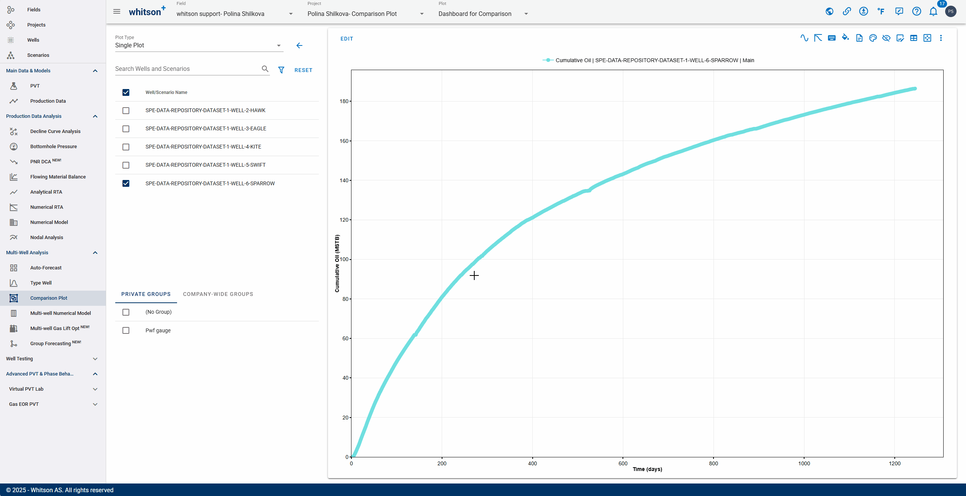Screen dimensions: 966x496
Task: Click the RESET button
Action: tap(303, 70)
